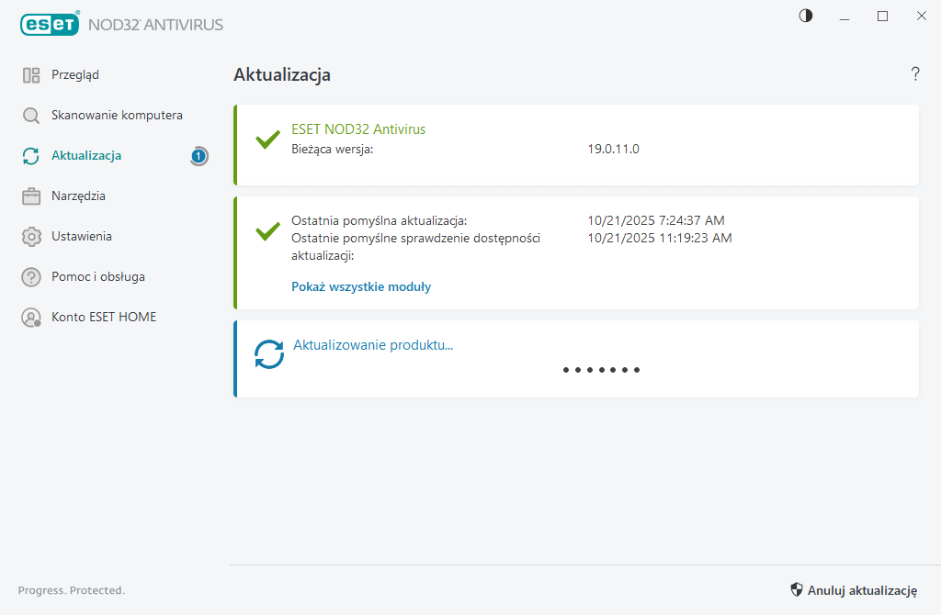Click the ESET logo in the header
Screen dimensions: 941x615
[x=50, y=24]
